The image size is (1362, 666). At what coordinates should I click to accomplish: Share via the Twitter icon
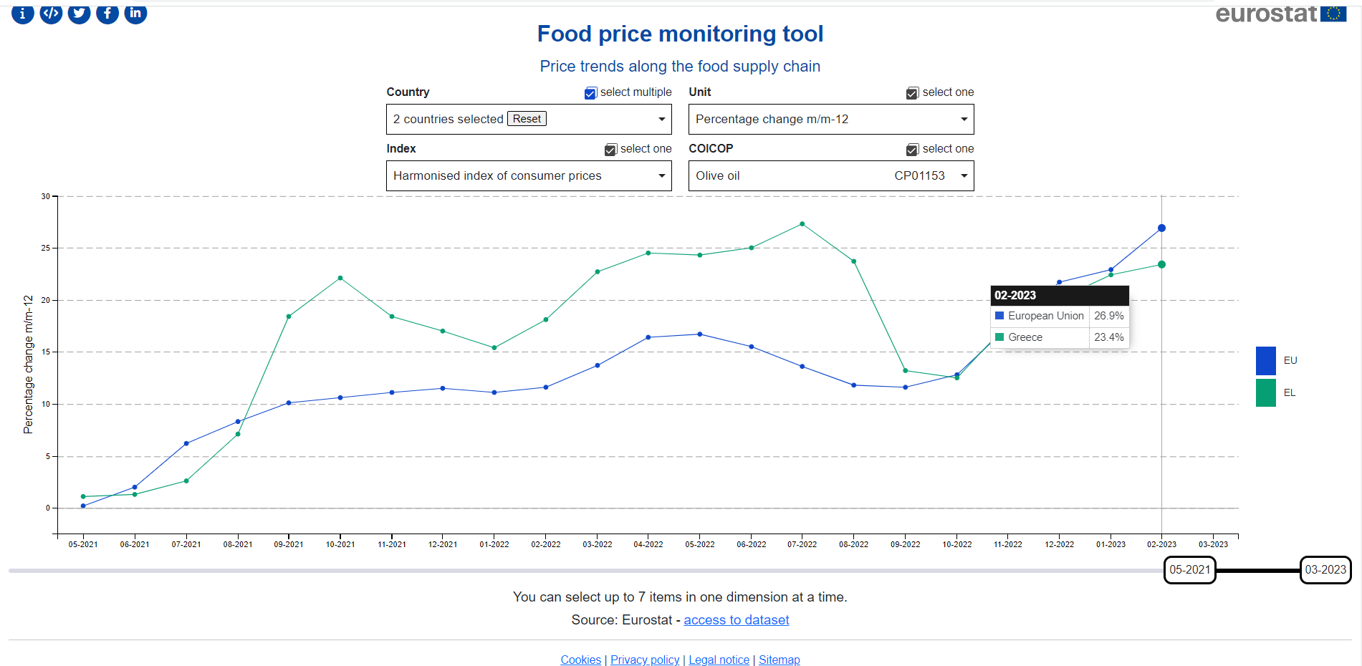tap(79, 14)
